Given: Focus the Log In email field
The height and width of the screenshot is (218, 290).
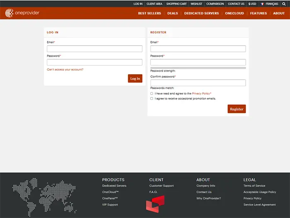Looking at the screenshot, I should (x=94, y=49).
